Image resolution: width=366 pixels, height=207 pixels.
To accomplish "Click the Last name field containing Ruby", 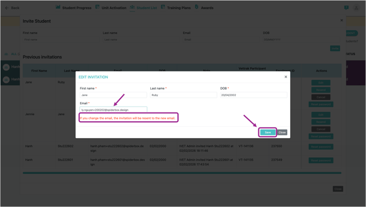I will point(183,95).
